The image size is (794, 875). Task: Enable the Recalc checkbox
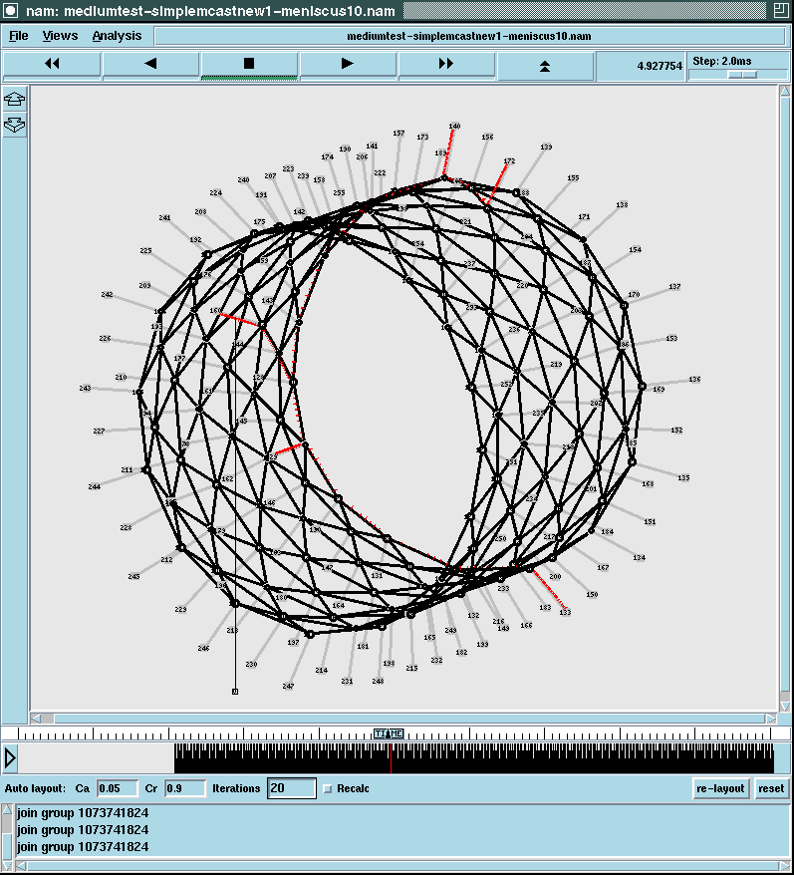[x=328, y=789]
